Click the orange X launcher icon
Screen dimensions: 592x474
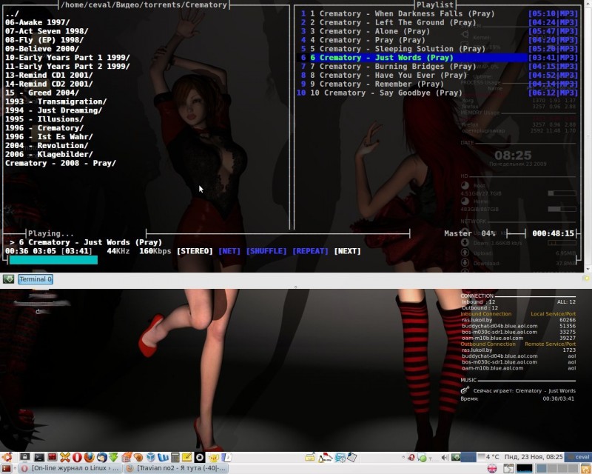pos(65,458)
